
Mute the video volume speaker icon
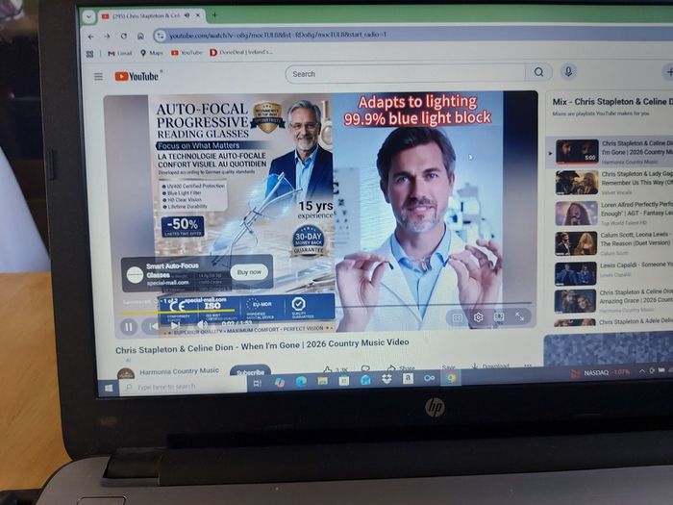(201, 325)
